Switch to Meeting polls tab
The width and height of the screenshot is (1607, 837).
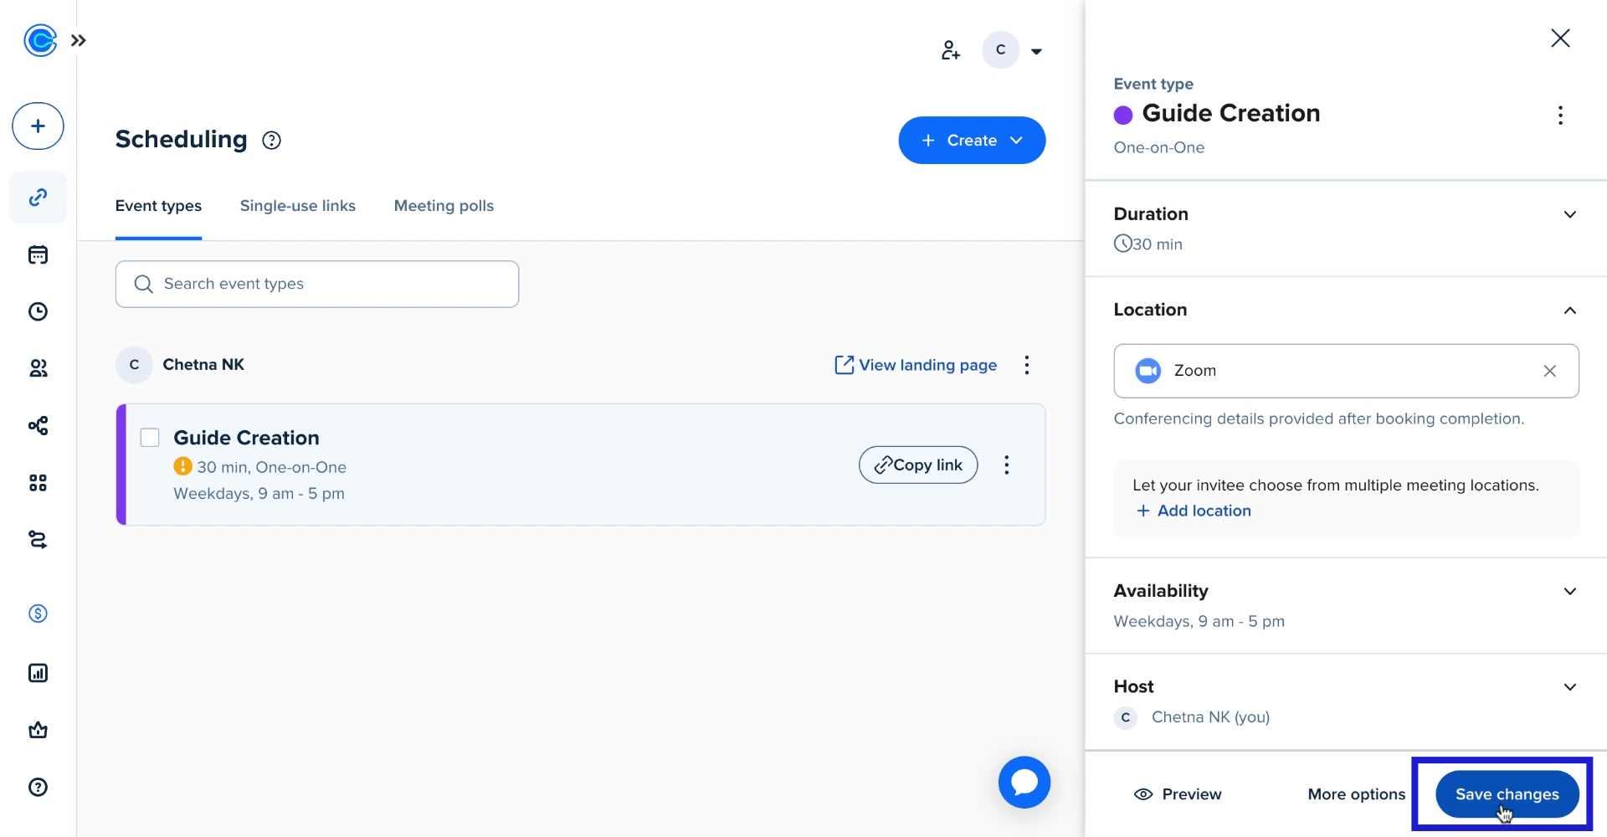444,206
